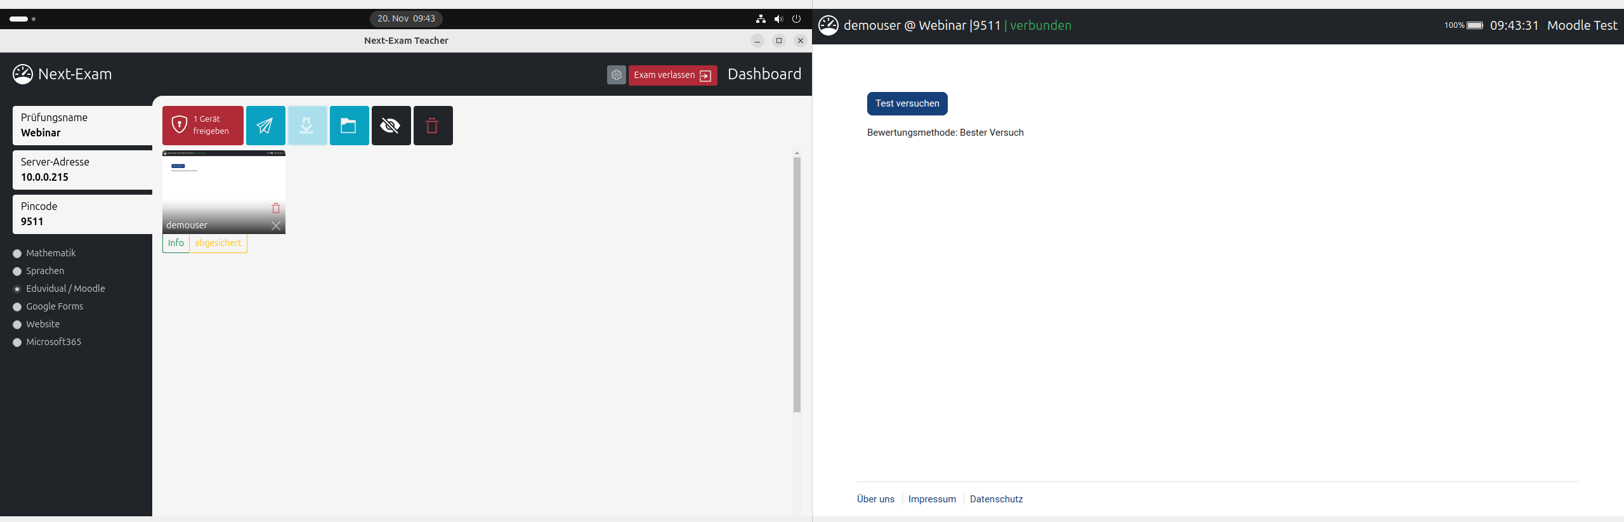1624x522 pixels.
Task: Click the send file paper-plane icon
Action: [x=265, y=126]
